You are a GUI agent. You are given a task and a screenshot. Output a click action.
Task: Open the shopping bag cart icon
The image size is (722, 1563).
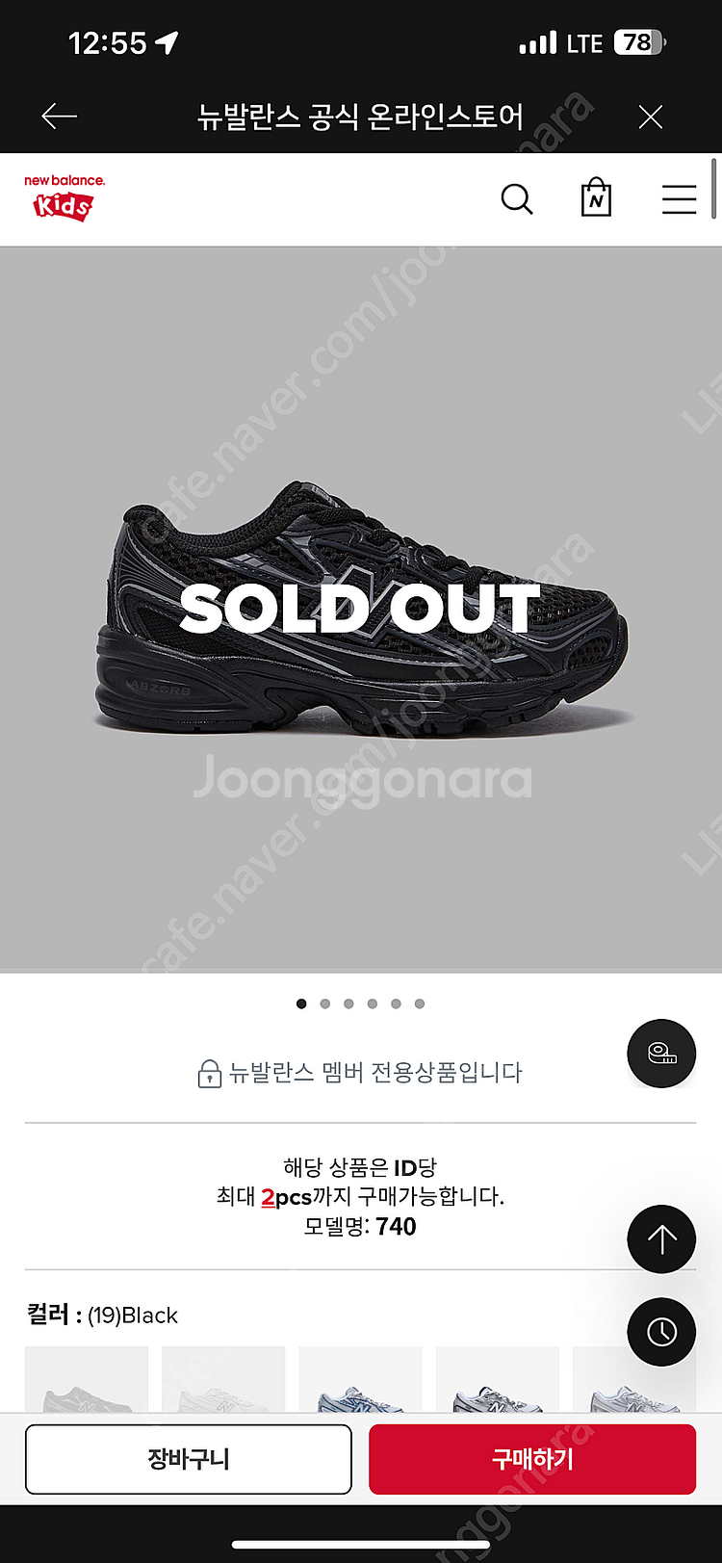[x=596, y=197]
